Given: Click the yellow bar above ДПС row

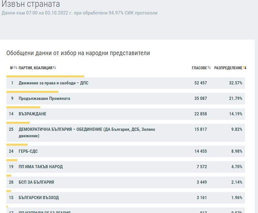Looking at the screenshot, I should click(x=45, y=76).
